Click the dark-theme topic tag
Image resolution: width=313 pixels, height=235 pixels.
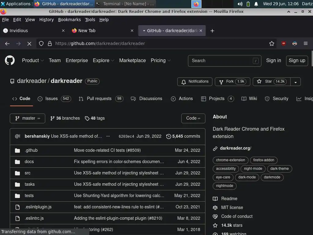279,169
